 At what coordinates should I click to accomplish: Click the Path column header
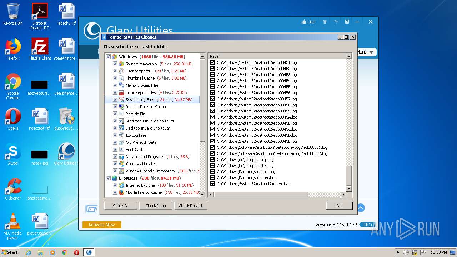click(x=277, y=56)
